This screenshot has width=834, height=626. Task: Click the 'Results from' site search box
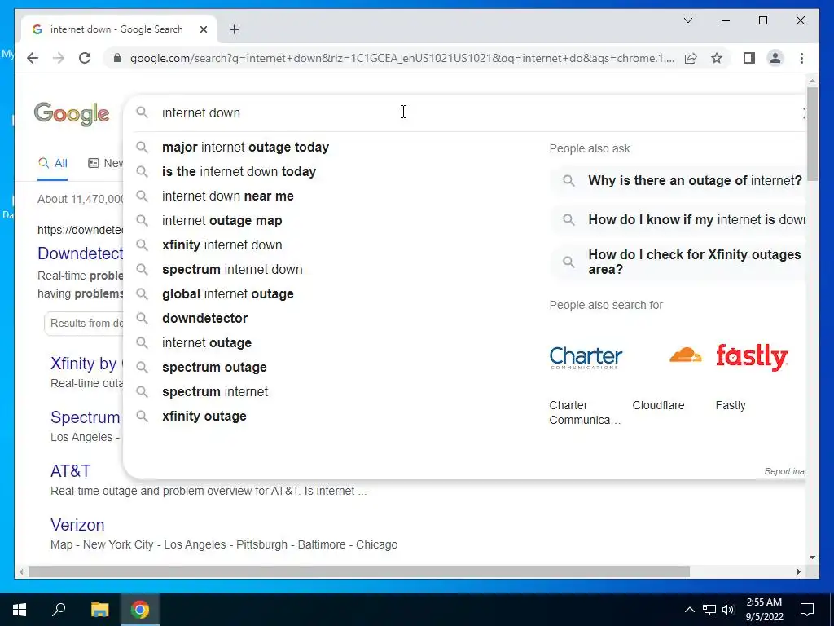tap(84, 323)
